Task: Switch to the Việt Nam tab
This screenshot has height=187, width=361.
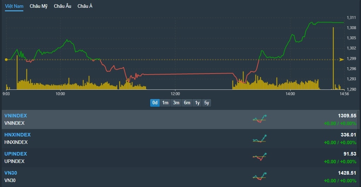Action: pyautogui.click(x=14, y=6)
